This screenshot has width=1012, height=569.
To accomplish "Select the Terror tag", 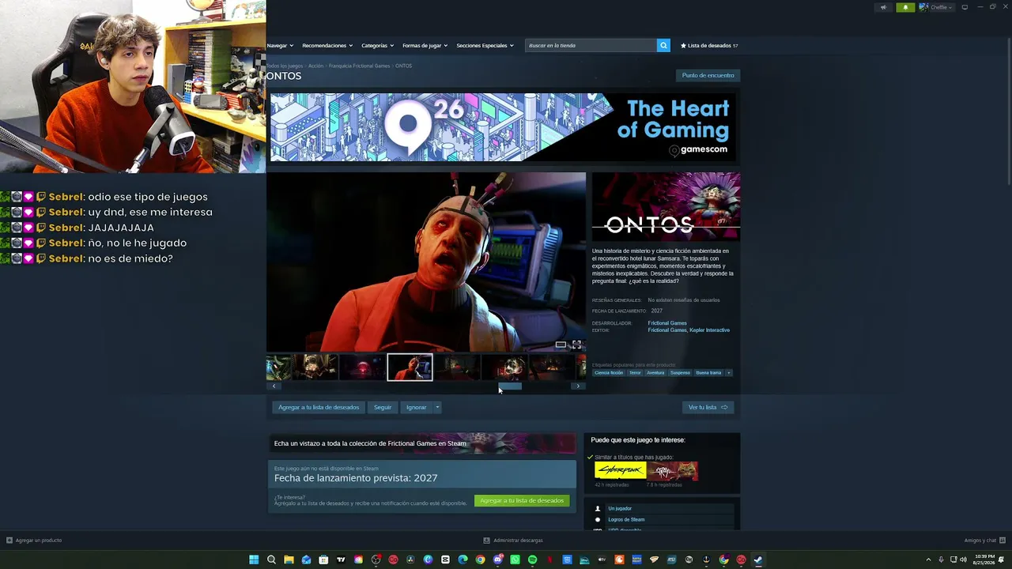I will [x=635, y=372].
